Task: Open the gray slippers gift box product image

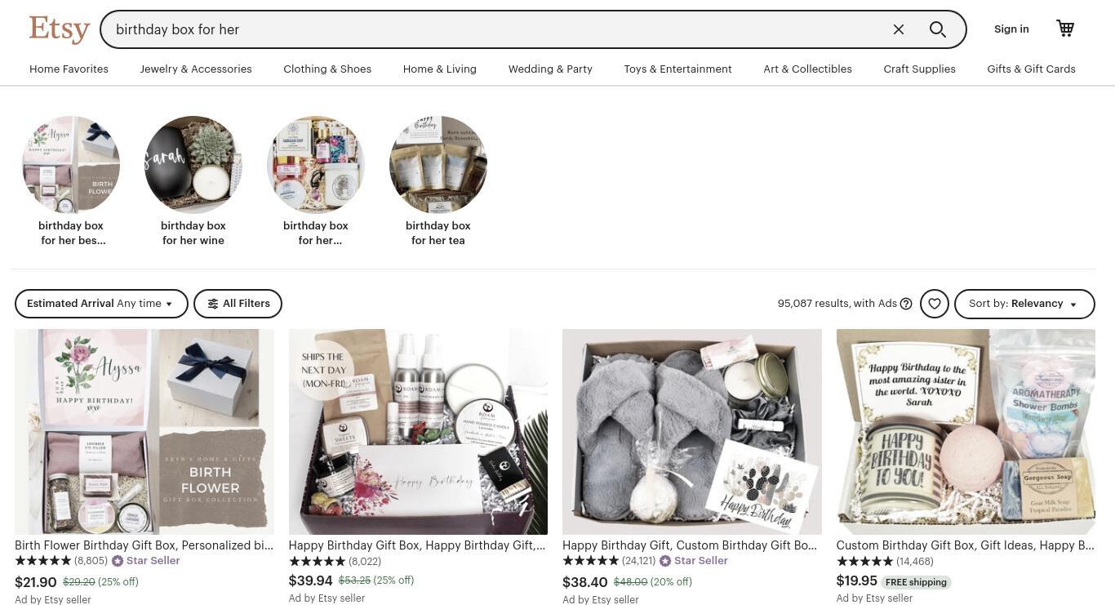Action: (x=692, y=432)
